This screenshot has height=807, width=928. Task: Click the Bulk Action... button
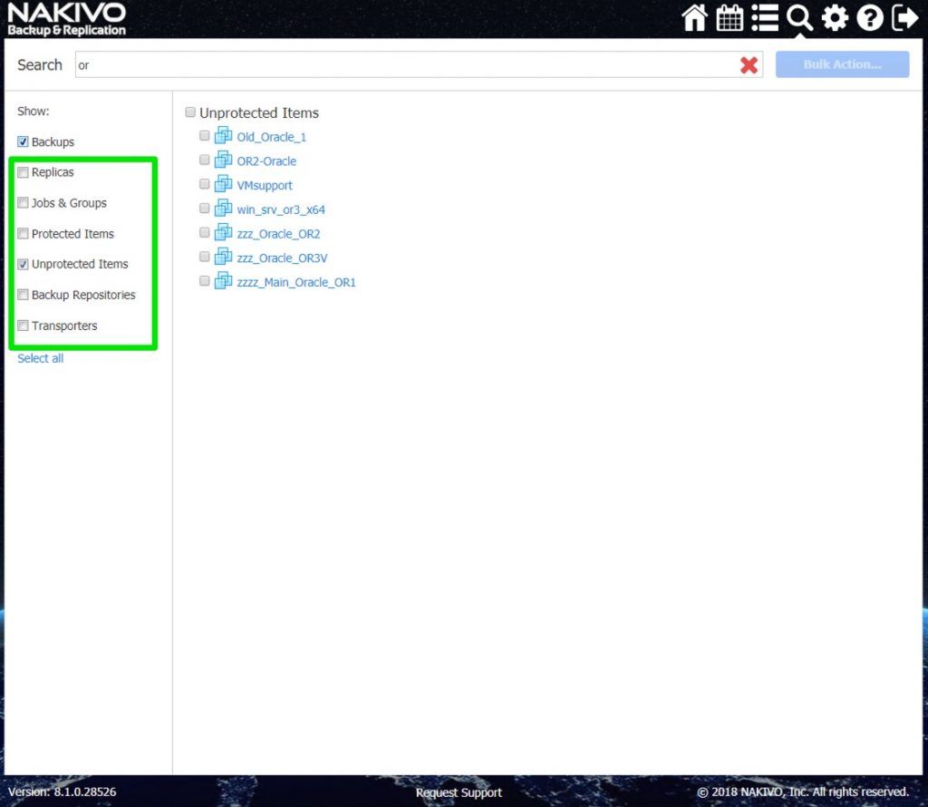click(x=842, y=64)
